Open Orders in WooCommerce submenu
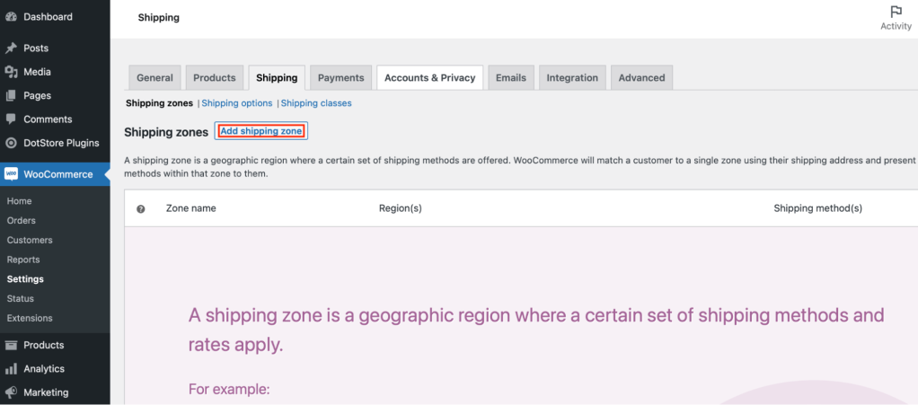This screenshot has width=918, height=405. click(x=21, y=221)
